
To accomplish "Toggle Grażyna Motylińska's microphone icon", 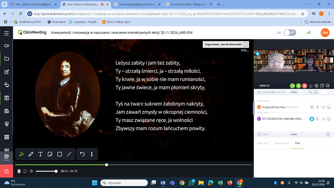I will pos(318,107).
